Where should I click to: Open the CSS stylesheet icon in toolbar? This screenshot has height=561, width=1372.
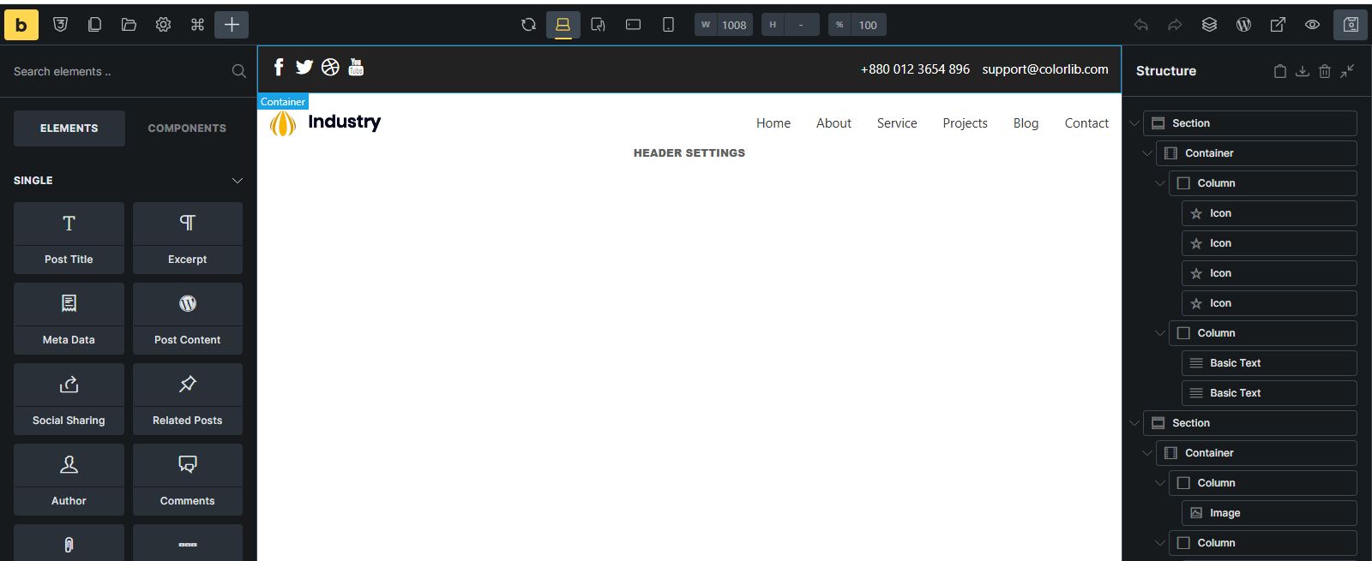click(x=60, y=25)
